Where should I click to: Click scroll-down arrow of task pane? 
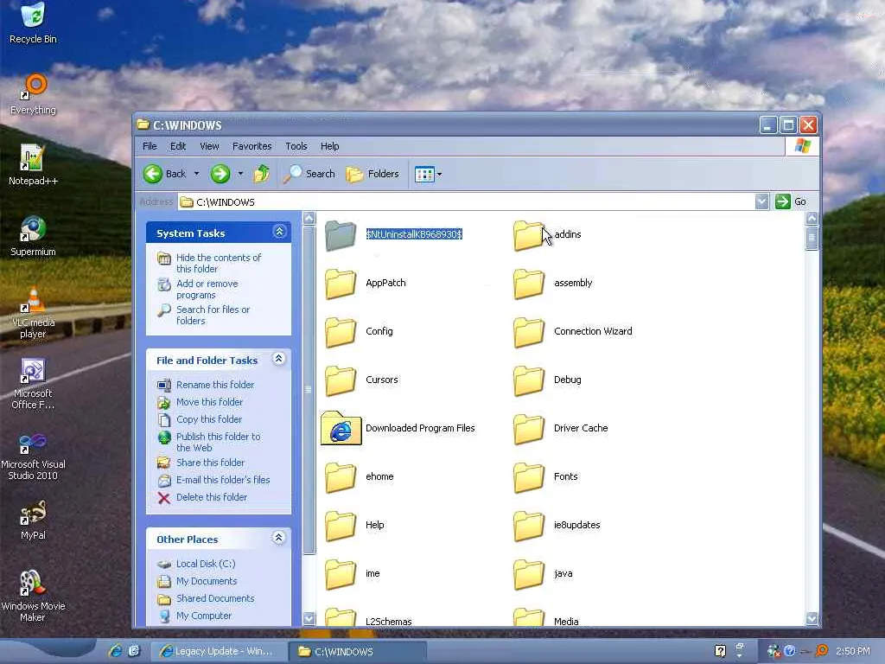point(309,618)
